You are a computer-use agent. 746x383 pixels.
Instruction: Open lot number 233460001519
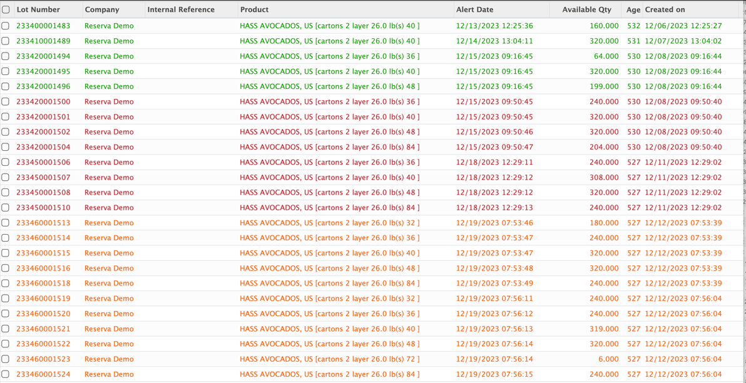pyautogui.click(x=43, y=299)
